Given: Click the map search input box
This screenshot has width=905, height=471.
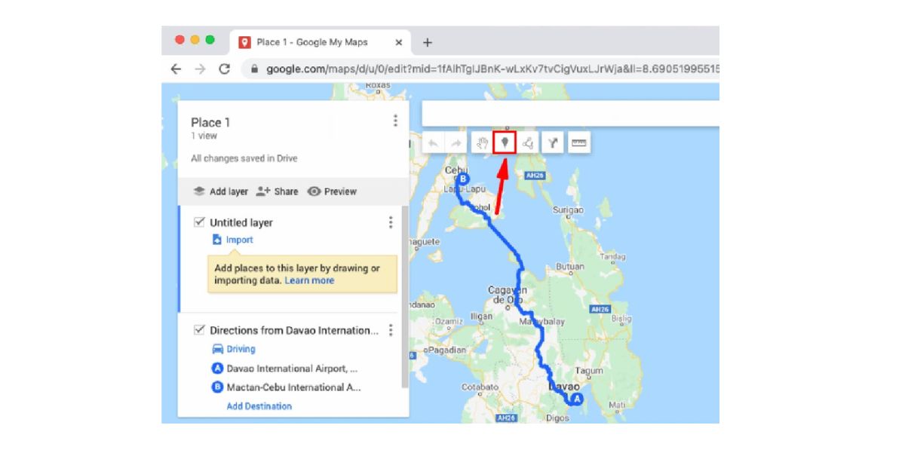Looking at the screenshot, I should [x=570, y=113].
